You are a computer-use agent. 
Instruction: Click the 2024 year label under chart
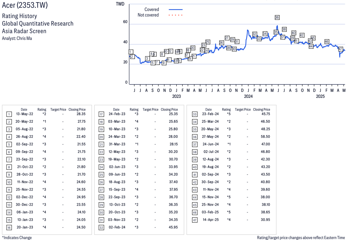(248, 96)
